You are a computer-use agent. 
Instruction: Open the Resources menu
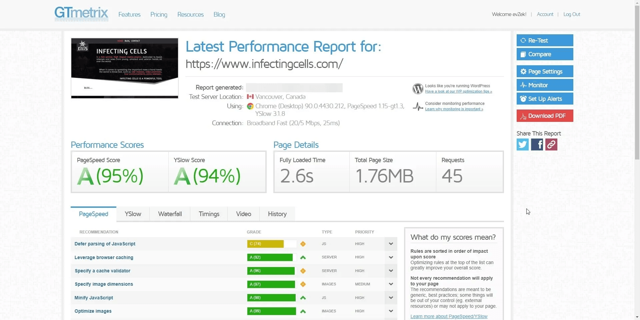pyautogui.click(x=190, y=14)
